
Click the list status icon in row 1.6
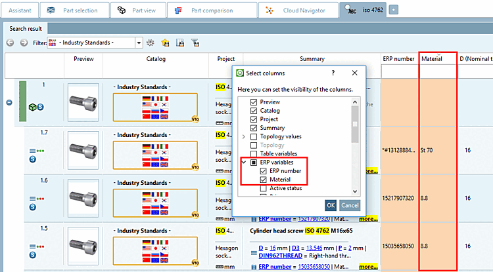[x=36, y=199]
